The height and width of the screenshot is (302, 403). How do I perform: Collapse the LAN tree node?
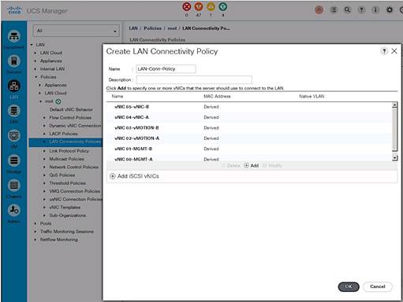coord(32,45)
